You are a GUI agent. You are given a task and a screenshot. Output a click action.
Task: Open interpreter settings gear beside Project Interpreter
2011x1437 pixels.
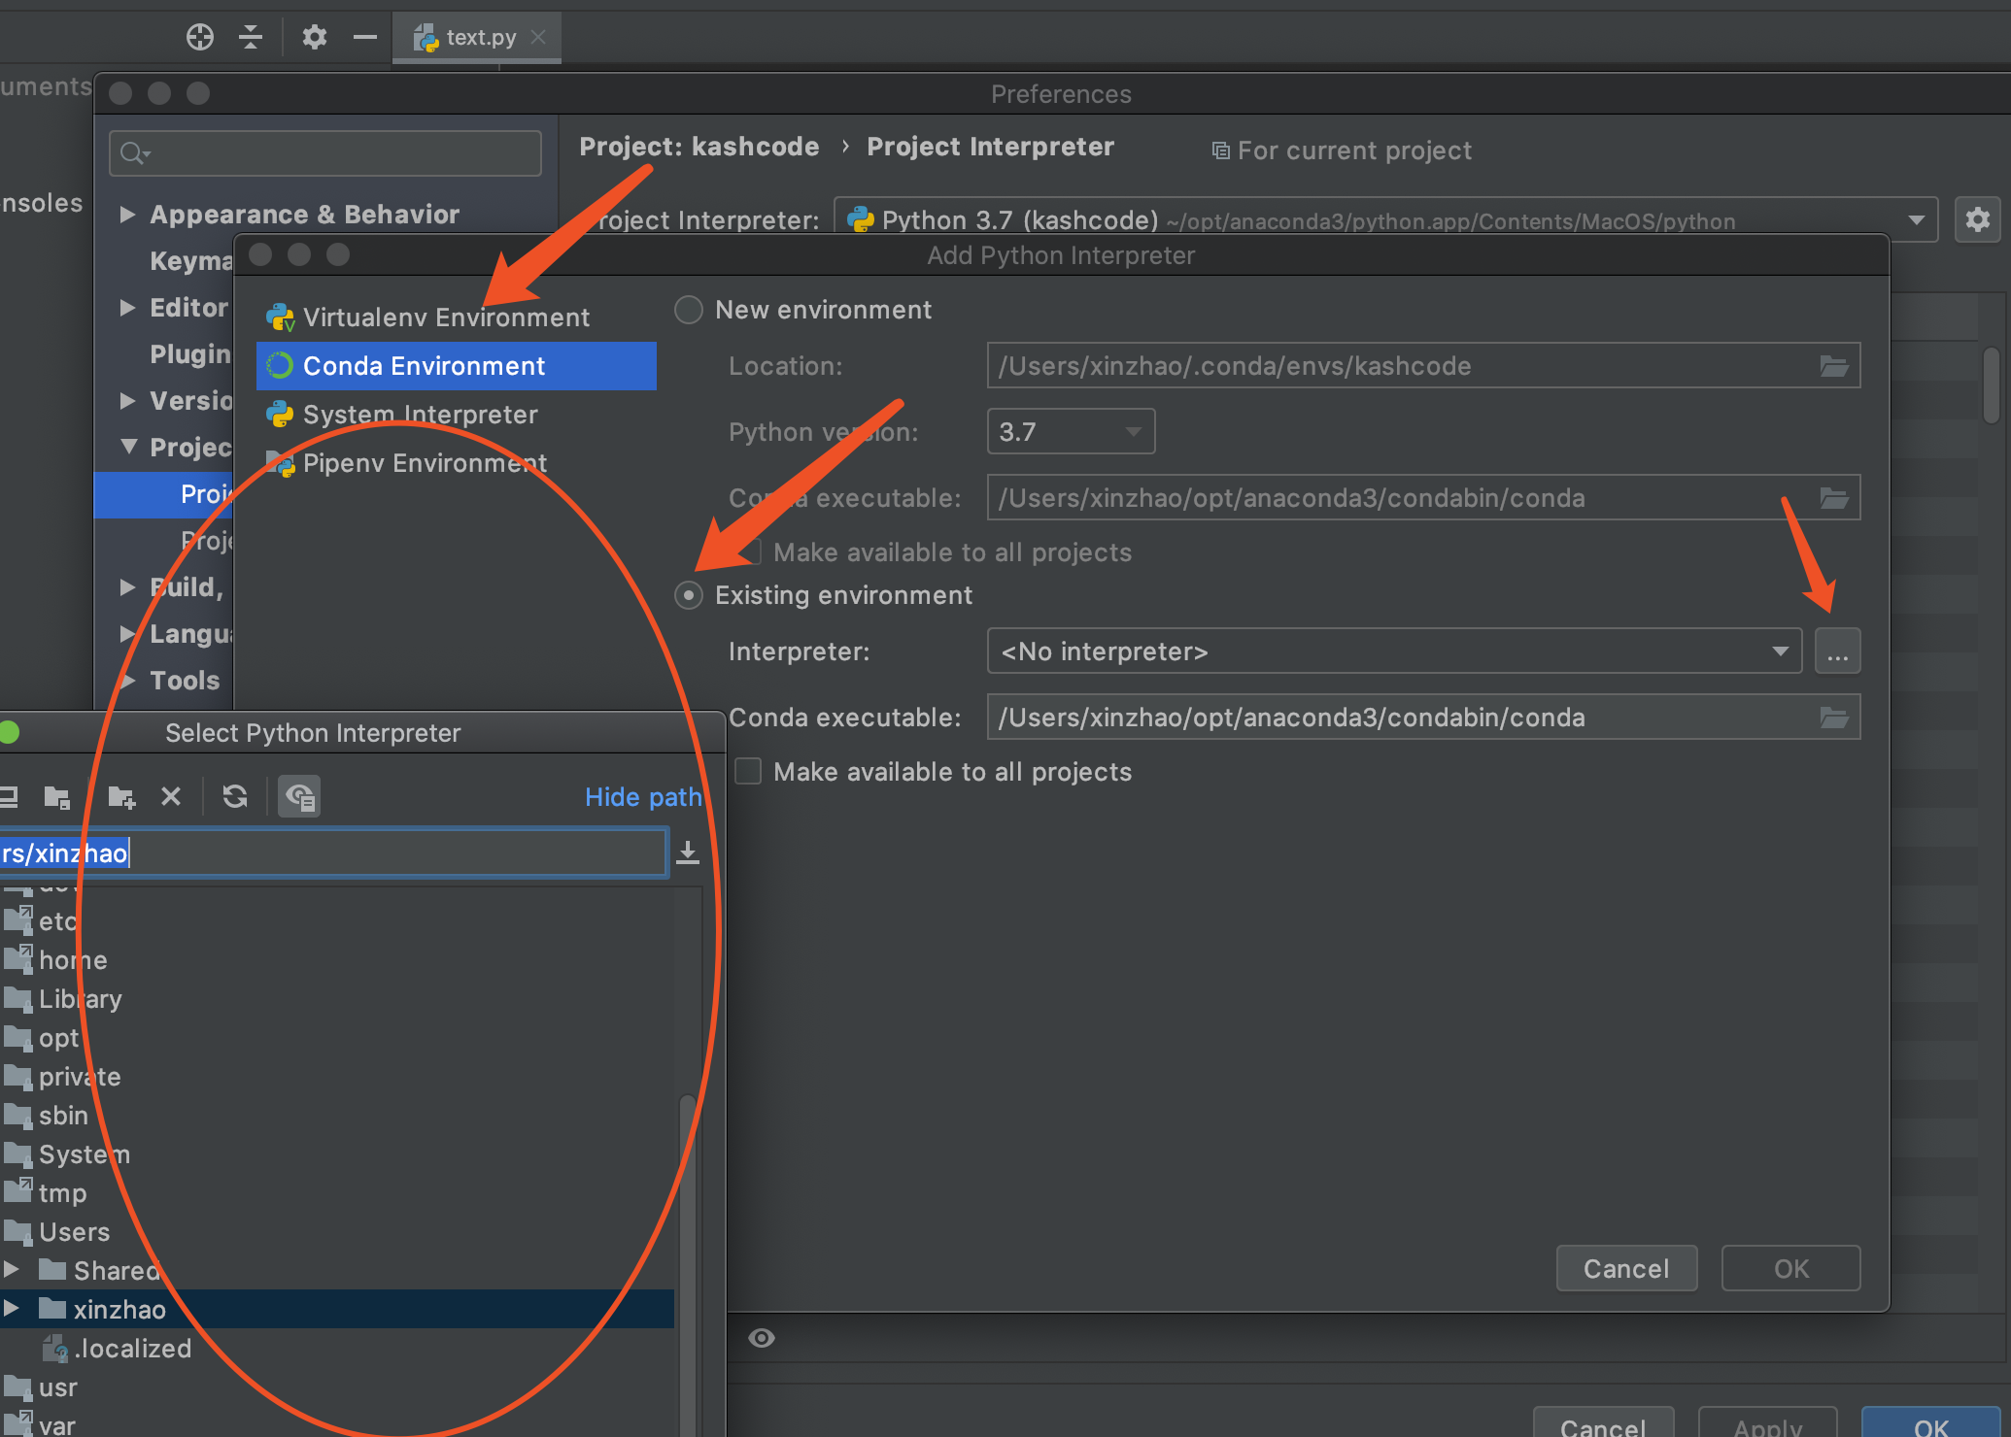1978,219
